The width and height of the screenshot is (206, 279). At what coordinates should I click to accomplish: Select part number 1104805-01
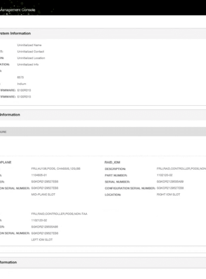click(39, 175)
